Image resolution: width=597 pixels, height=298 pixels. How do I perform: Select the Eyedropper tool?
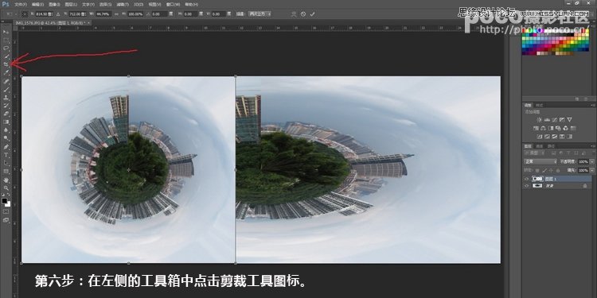pos(6,72)
